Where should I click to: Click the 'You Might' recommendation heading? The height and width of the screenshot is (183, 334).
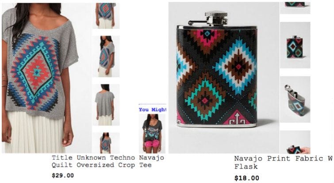pyautogui.click(x=152, y=109)
